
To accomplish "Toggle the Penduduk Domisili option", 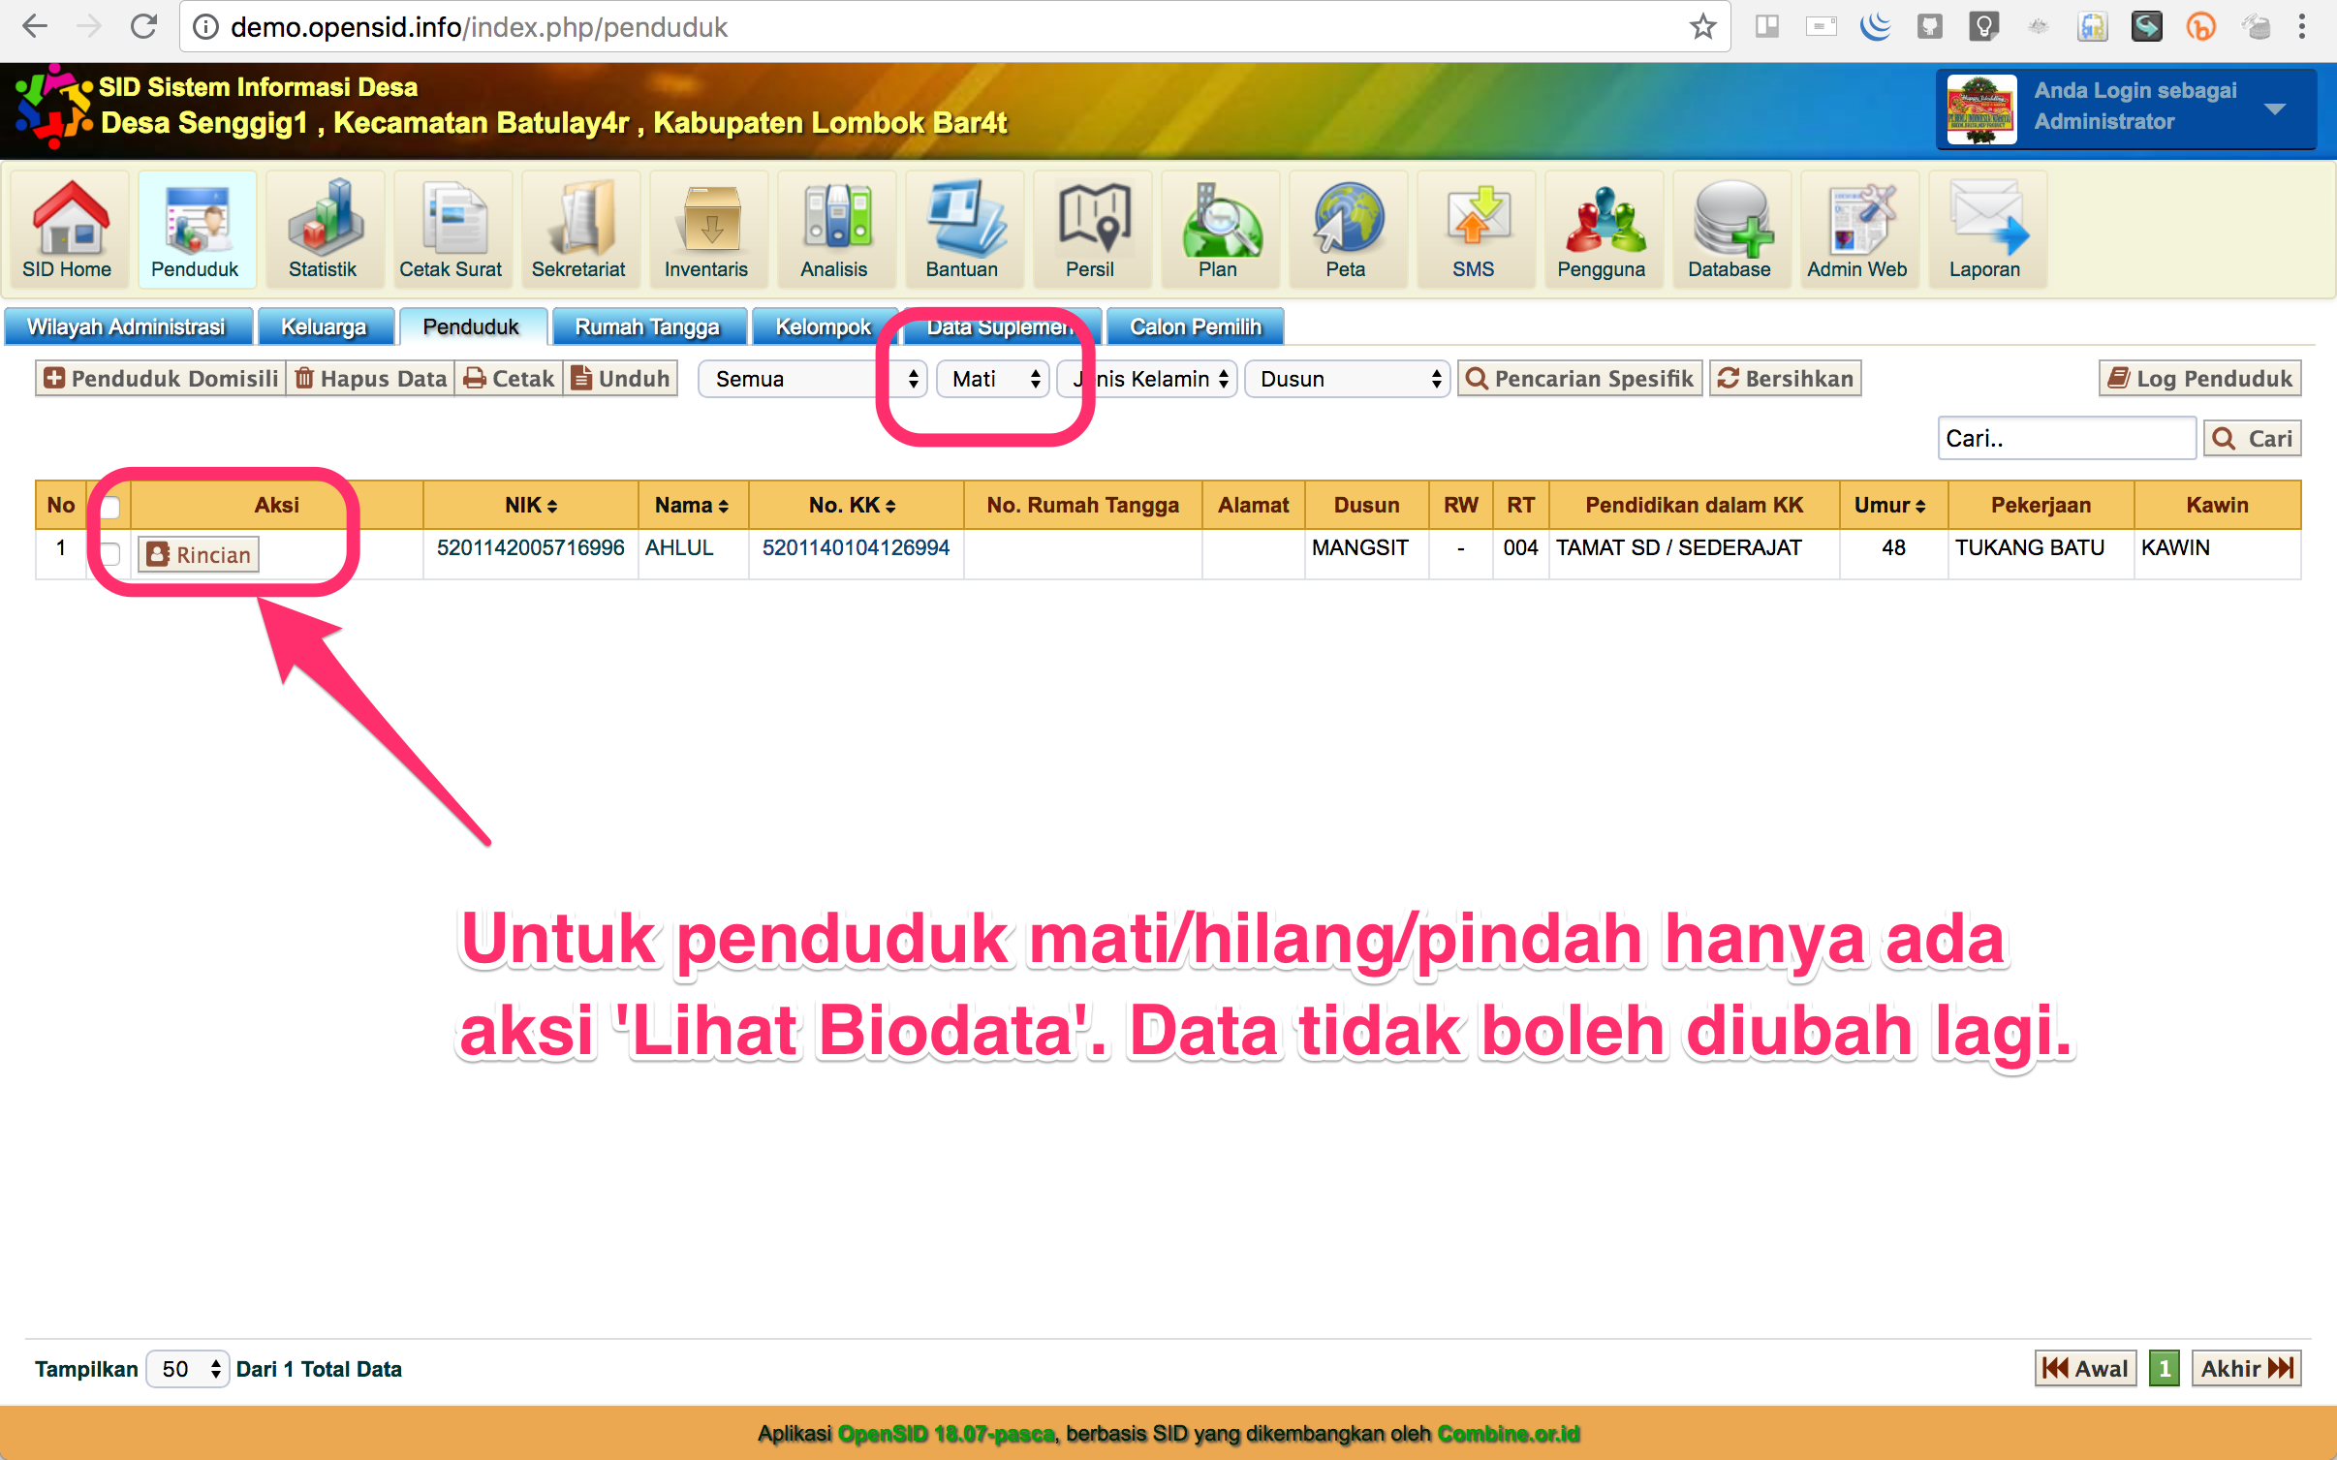I will tap(160, 378).
